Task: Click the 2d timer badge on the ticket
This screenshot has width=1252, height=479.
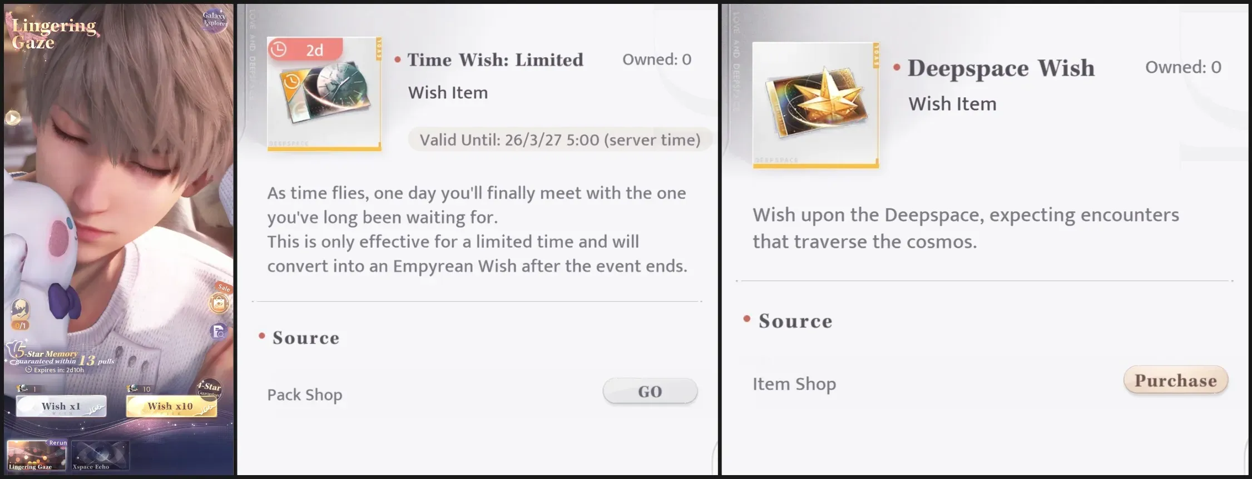Action: coord(305,50)
